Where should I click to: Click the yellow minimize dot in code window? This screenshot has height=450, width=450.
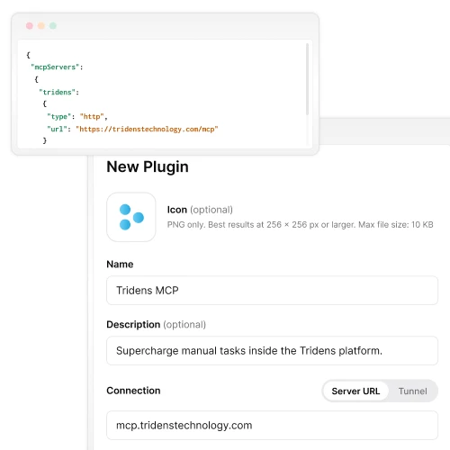coord(41,26)
